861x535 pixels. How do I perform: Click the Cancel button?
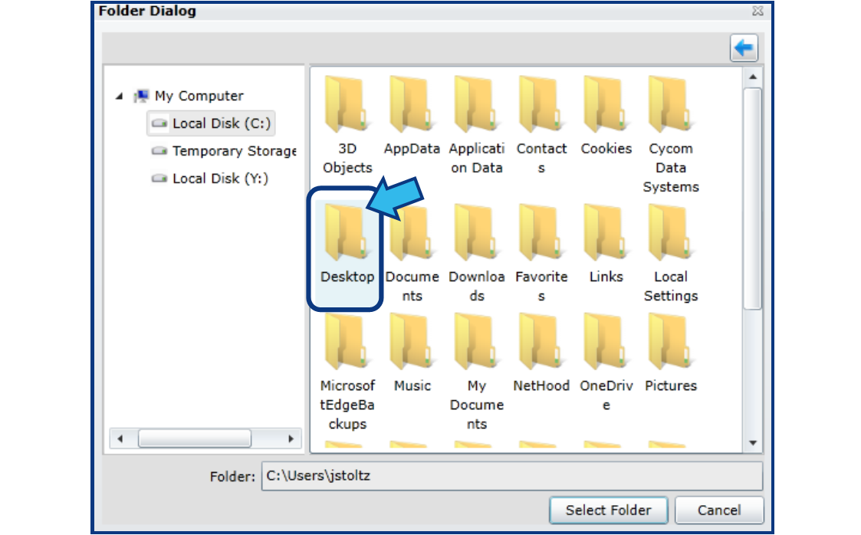tap(718, 510)
